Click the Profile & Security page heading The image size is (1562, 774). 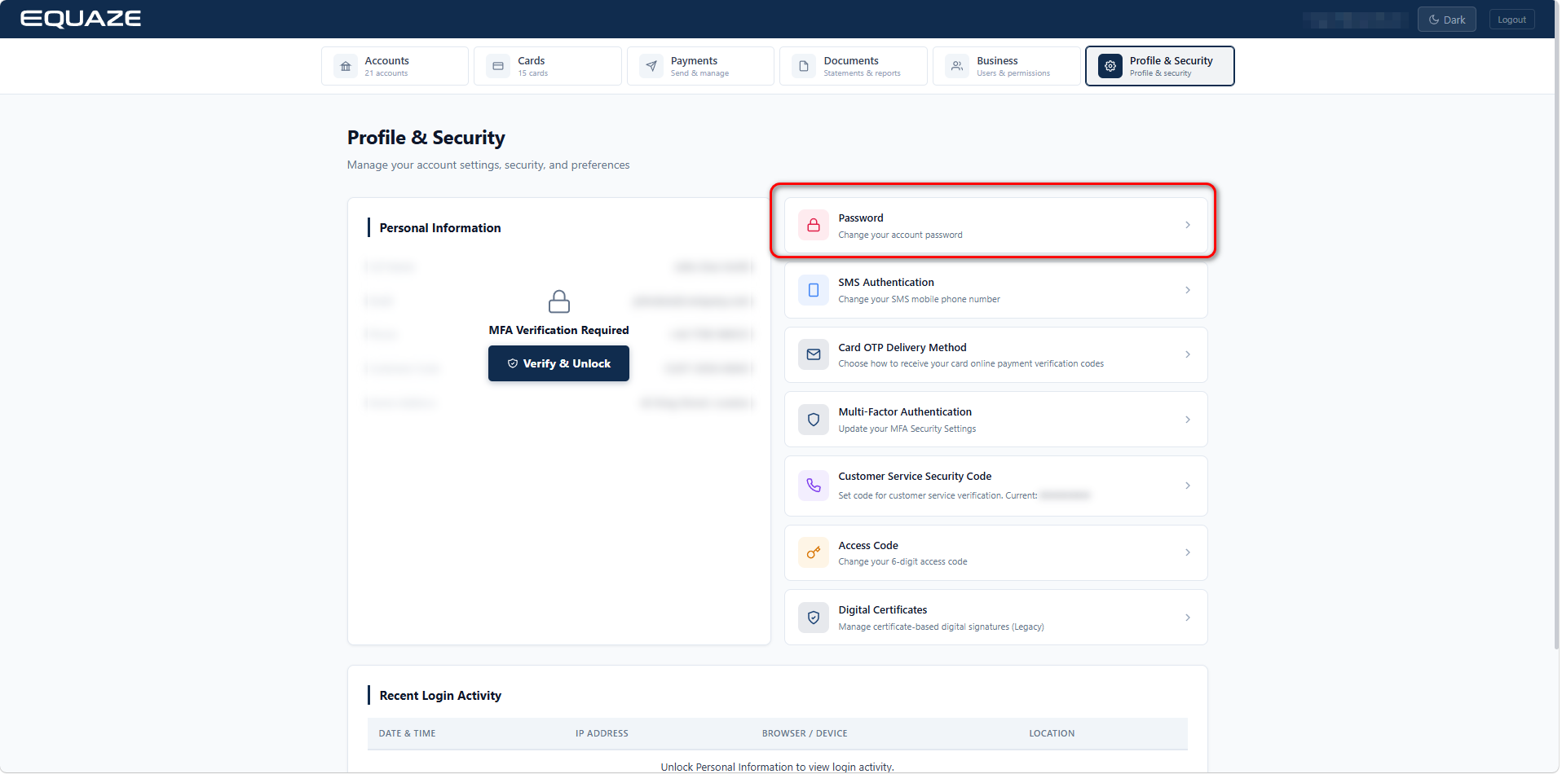coord(426,138)
